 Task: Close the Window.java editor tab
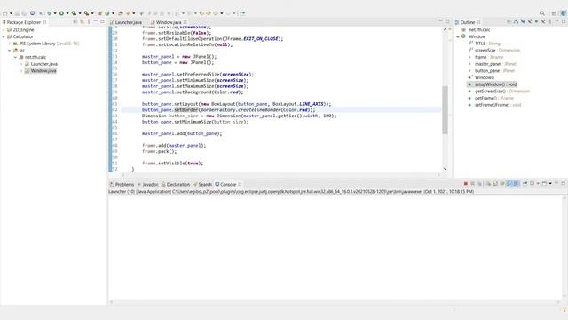185,22
